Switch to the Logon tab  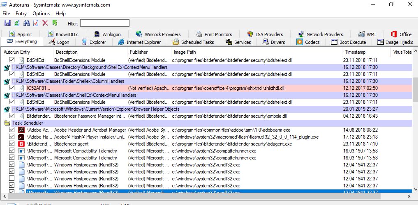[x=60, y=42]
